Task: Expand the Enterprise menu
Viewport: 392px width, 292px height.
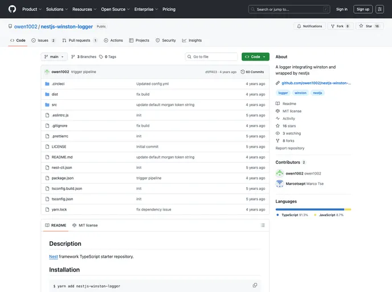Action: coord(146,9)
